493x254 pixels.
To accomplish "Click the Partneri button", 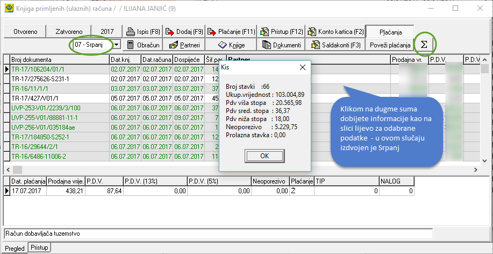I will click(183, 45).
